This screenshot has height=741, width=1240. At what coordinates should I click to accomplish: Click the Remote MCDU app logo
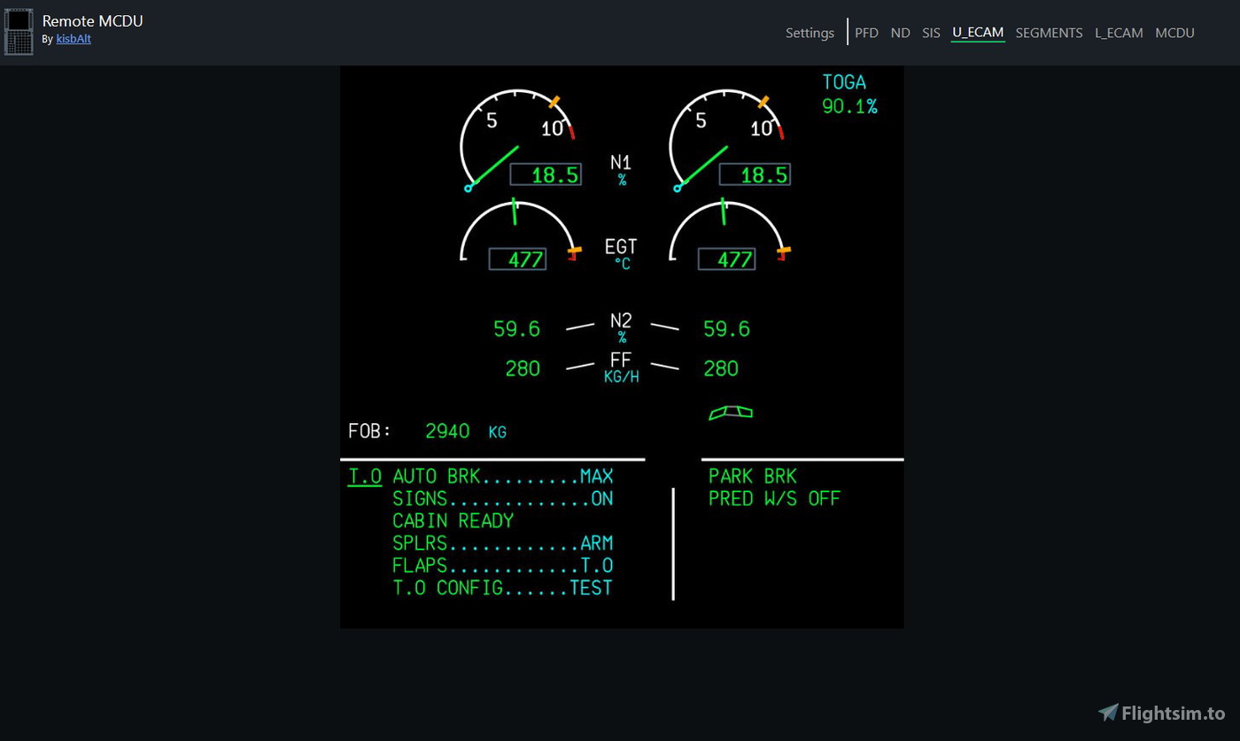[x=19, y=31]
